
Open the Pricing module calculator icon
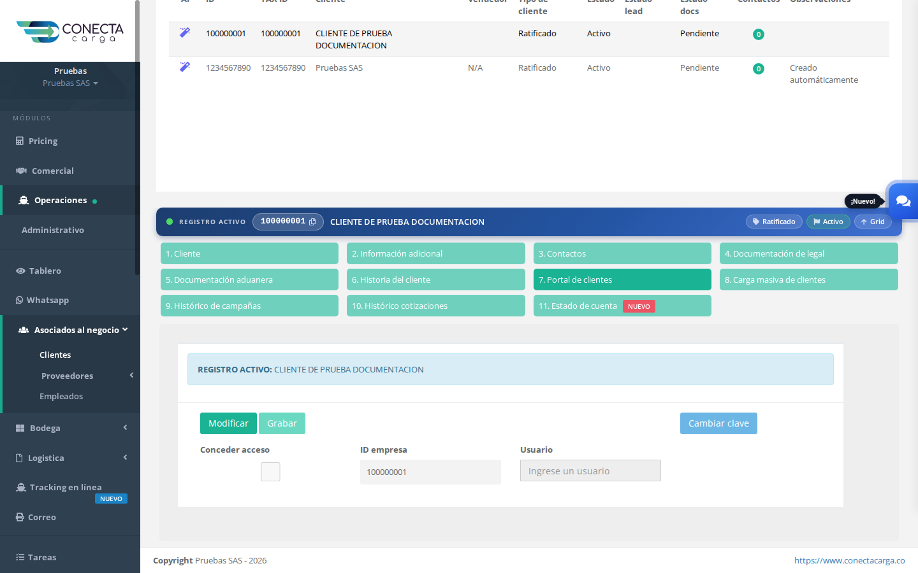click(20, 141)
